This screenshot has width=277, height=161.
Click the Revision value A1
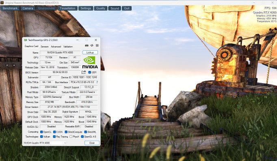75,57
